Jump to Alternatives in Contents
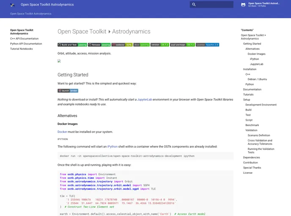This screenshot has width=291, height=216. pyautogui.click(x=253, y=49)
